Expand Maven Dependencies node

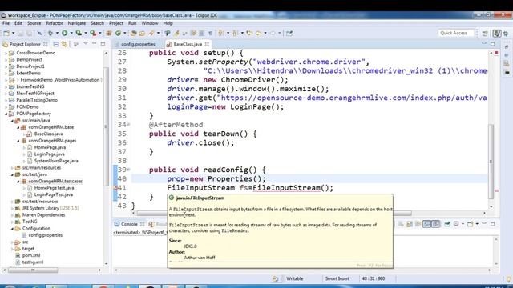point(13,215)
